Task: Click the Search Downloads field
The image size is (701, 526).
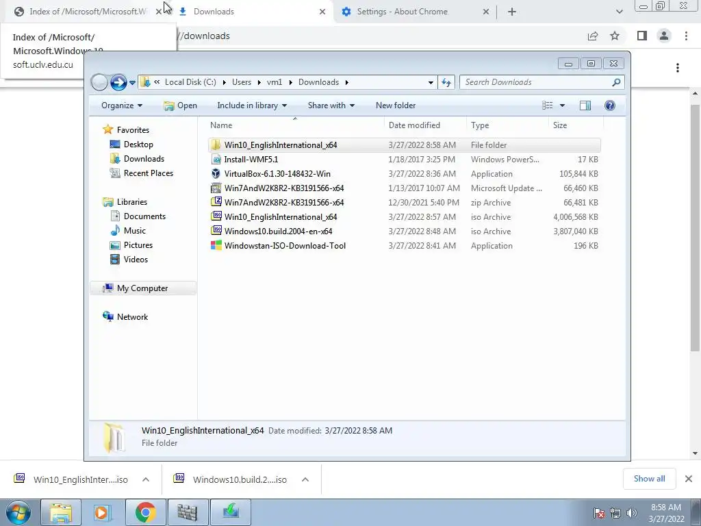Action: click(542, 82)
